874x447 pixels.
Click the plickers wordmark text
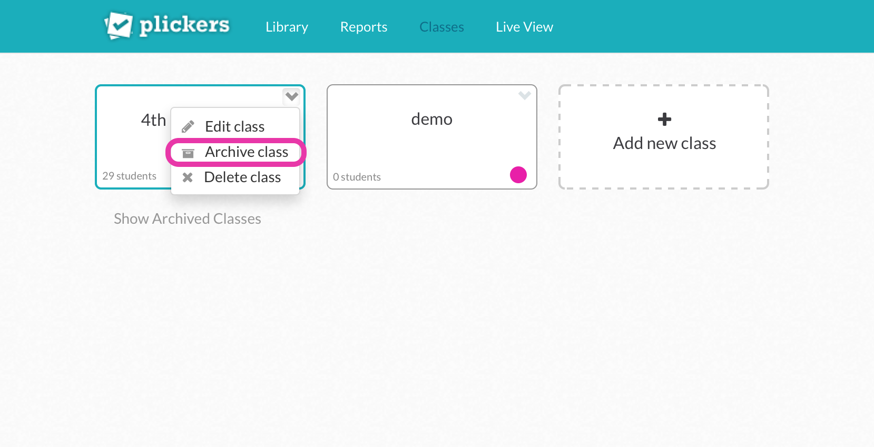pyautogui.click(x=184, y=25)
